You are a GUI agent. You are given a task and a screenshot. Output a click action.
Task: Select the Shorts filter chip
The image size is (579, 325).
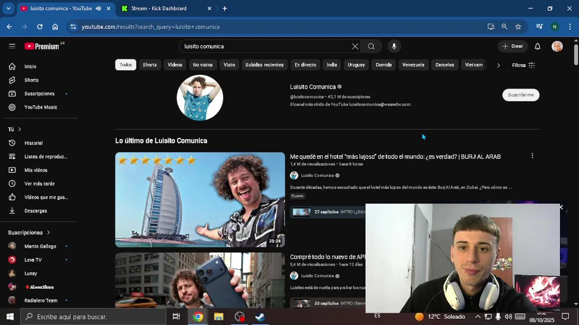[150, 65]
